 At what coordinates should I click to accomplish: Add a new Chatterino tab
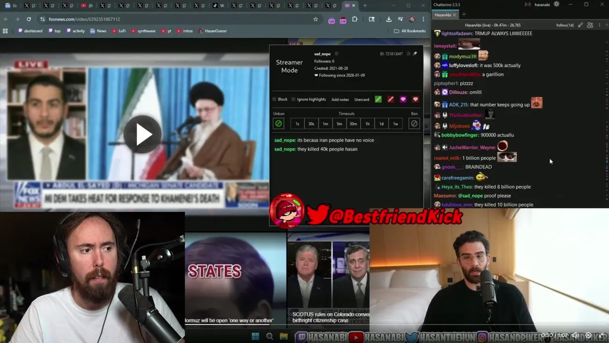click(x=464, y=15)
